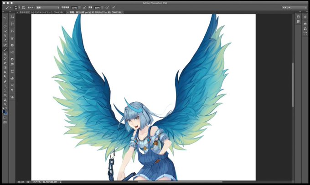This screenshot has width=310, height=185.
Task: Select the Rectangle shape tool
Action: tap(5, 95)
